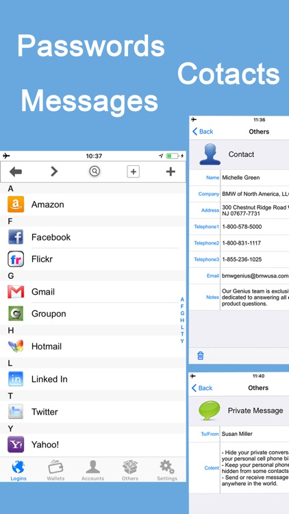Select the Gmail login entry

pyautogui.click(x=92, y=292)
